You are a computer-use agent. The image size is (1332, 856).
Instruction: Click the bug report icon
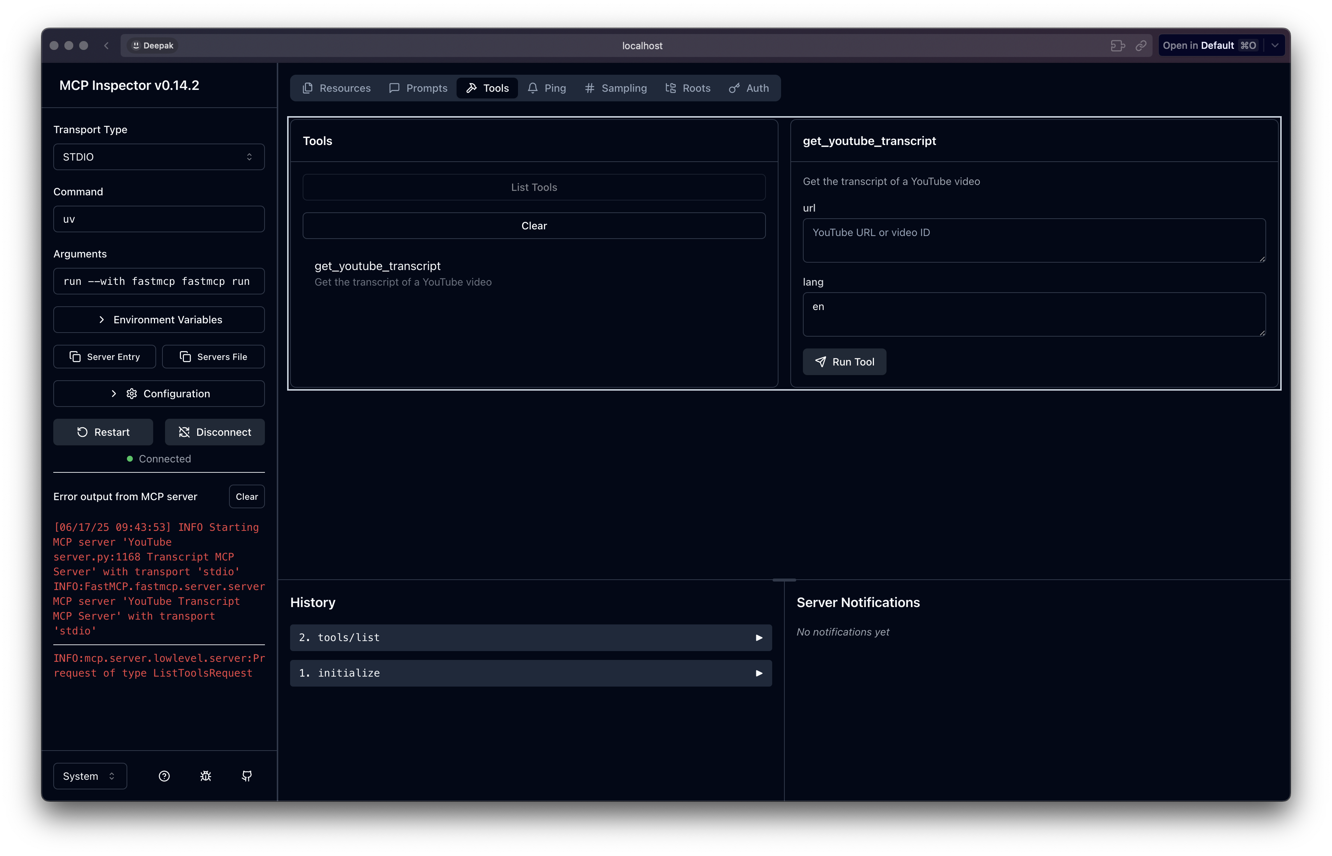[206, 776]
